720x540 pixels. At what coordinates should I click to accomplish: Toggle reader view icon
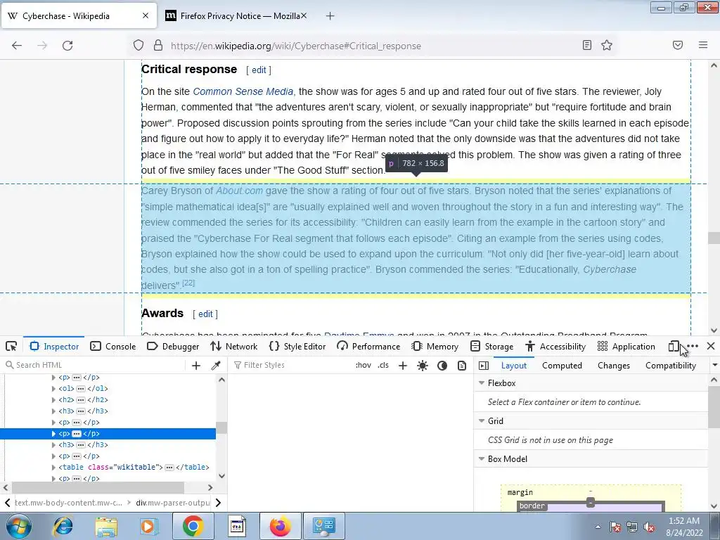[x=587, y=45]
